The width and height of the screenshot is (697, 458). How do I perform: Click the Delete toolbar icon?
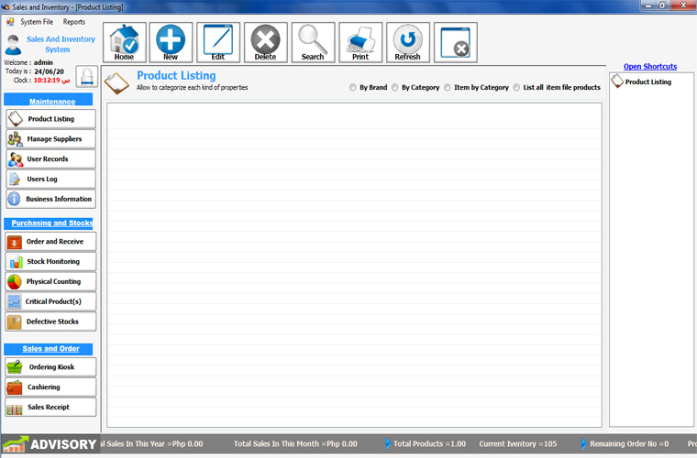265,42
